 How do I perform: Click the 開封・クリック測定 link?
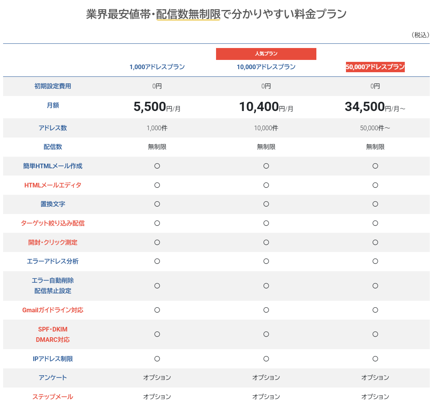click(53, 242)
